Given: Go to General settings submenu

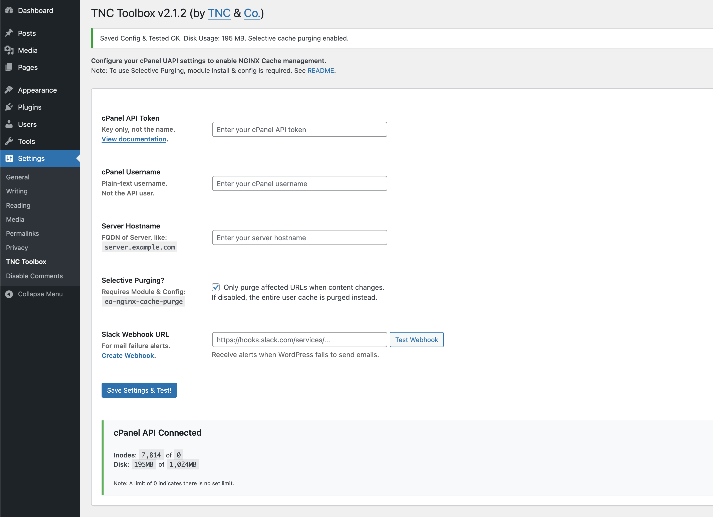Looking at the screenshot, I should tap(18, 177).
